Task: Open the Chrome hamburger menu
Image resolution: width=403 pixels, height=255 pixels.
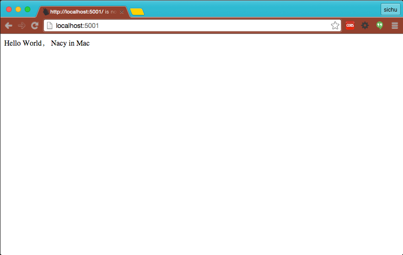Action: coord(395,26)
